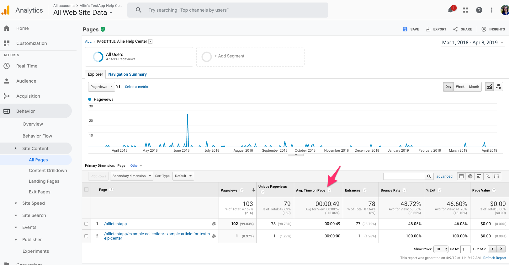Open the Content Drilldown report
This screenshot has height=265, width=509.
point(48,170)
